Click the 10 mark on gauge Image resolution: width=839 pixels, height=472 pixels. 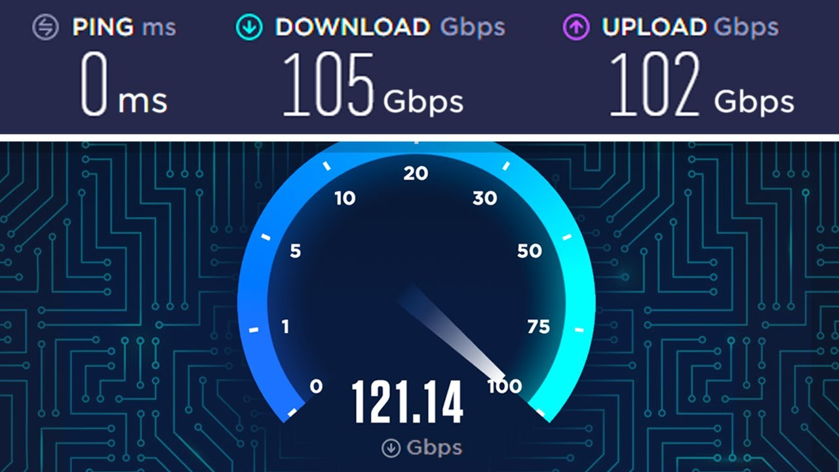(x=345, y=198)
